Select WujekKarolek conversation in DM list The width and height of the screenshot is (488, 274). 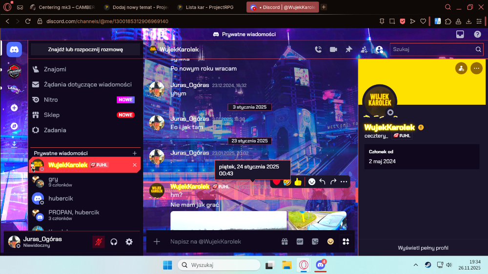coord(84,165)
